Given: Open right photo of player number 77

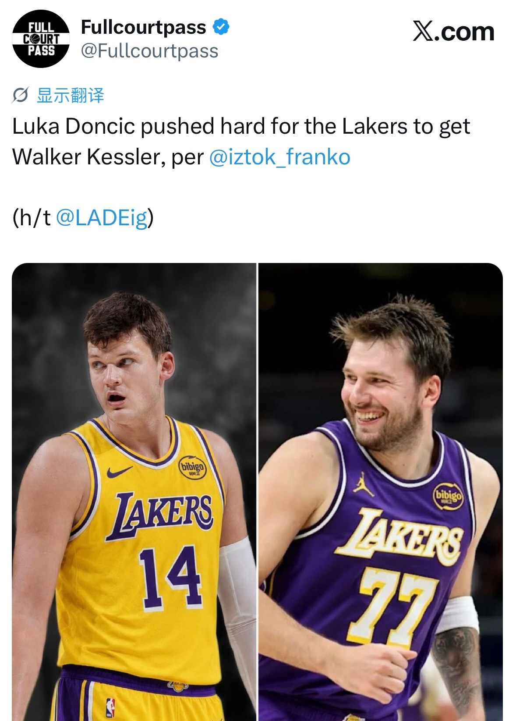Looking at the screenshot, I should (x=381, y=492).
